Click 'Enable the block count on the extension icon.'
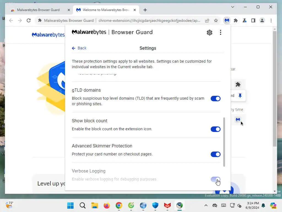The width and height of the screenshot is (282, 212). (112, 129)
